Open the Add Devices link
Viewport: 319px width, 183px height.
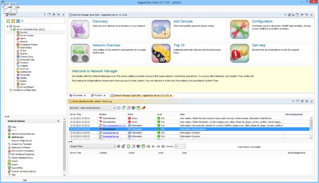point(183,21)
